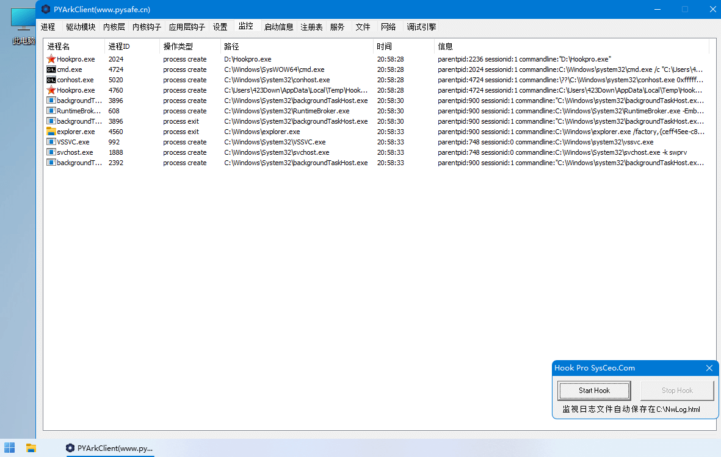721x457 pixels.
Task: Click the Hookpro.exe star icon for PID 4760
Action: coord(51,90)
